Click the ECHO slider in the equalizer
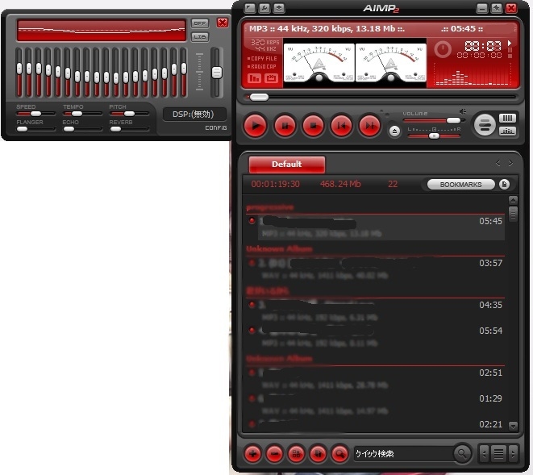533x475 pixels. (82, 129)
